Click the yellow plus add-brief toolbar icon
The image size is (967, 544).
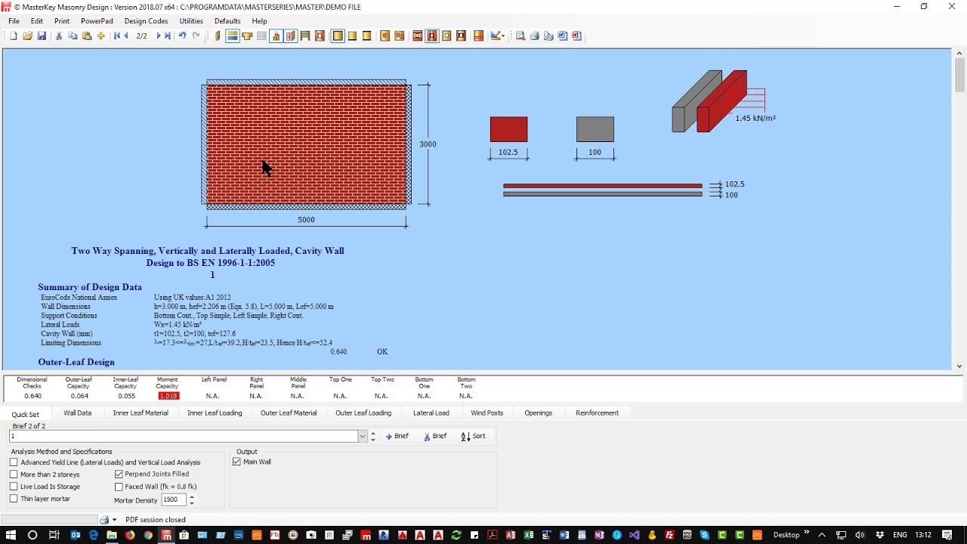[100, 36]
